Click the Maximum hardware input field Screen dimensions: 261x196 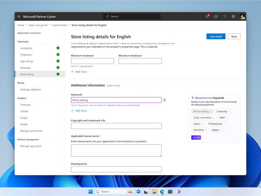pyautogui.click(x=140, y=61)
